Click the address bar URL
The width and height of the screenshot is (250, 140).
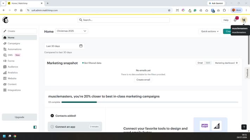tap(45, 10)
